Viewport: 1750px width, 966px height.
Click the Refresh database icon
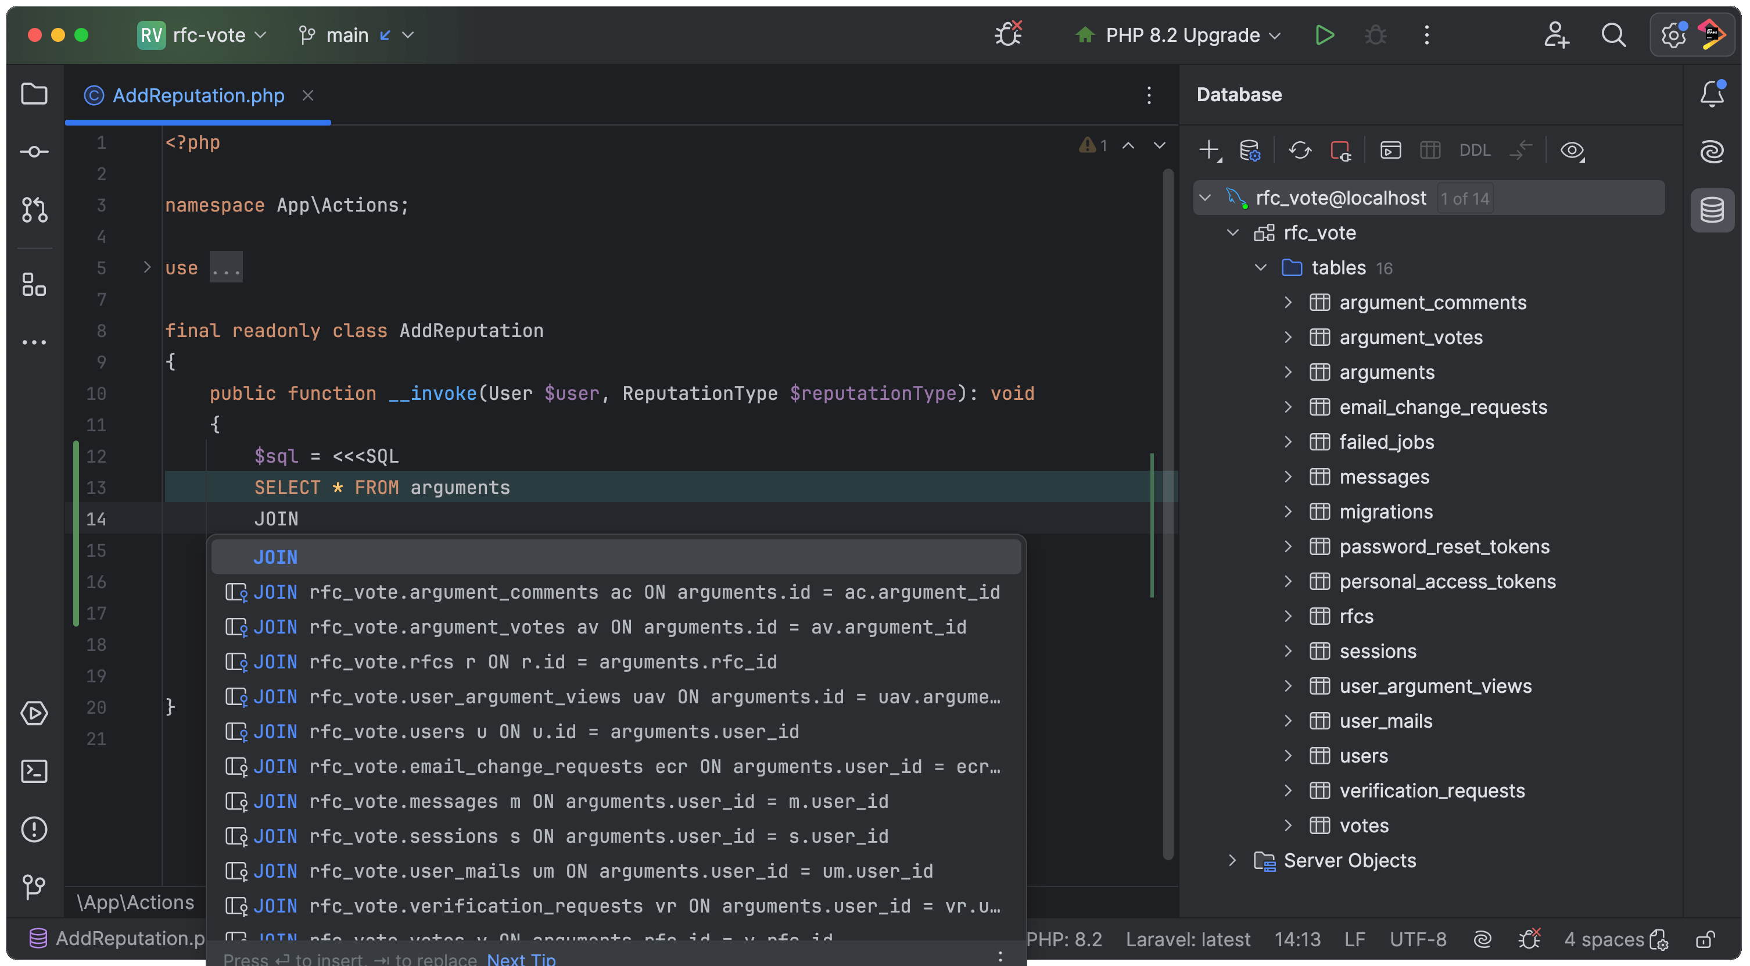point(1300,150)
